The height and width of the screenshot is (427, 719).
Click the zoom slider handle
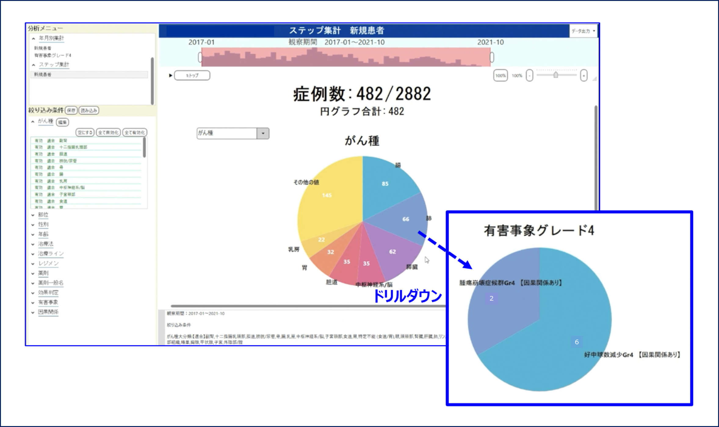click(555, 75)
